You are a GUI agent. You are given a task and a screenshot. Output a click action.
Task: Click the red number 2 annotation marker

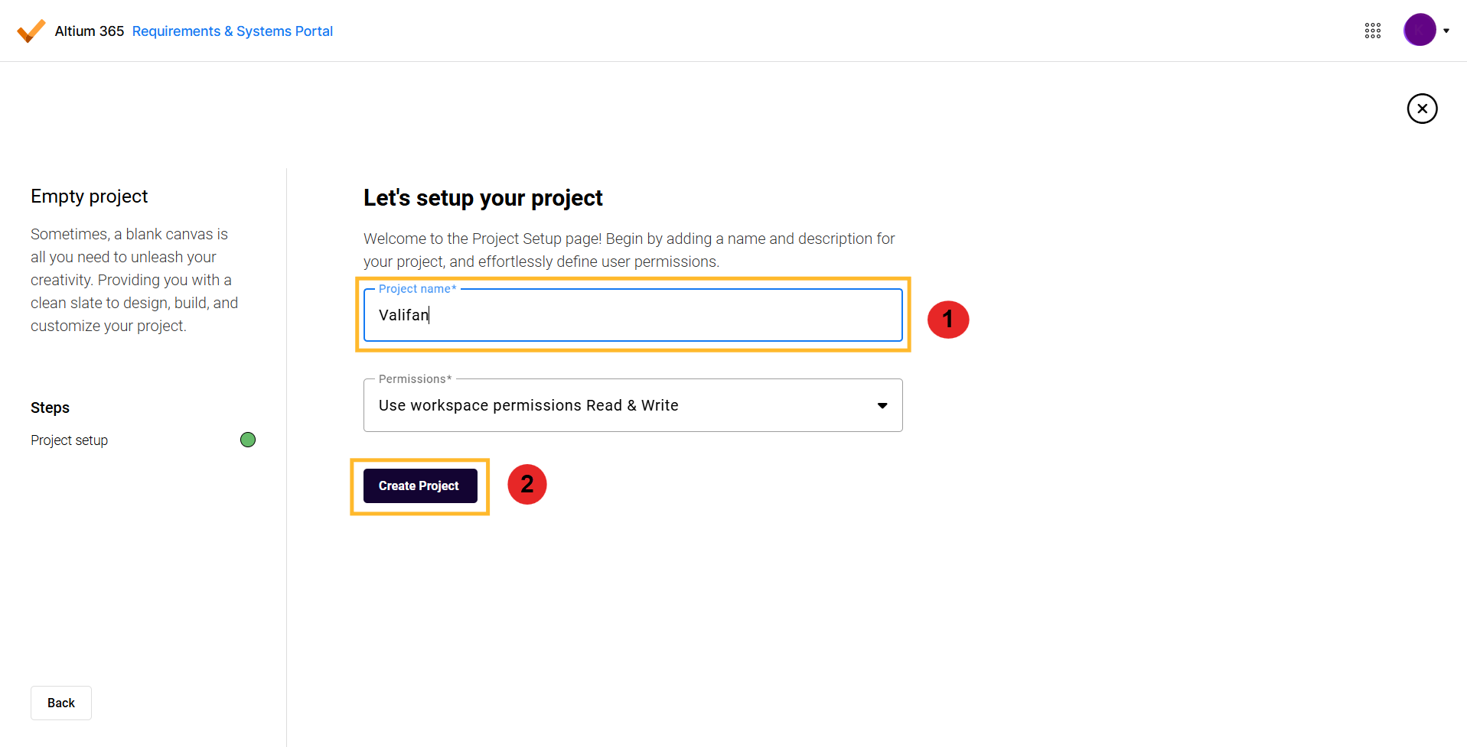point(526,484)
